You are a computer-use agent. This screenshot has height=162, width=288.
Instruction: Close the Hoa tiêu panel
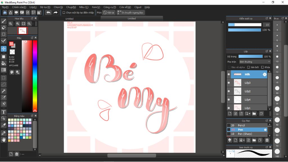coord(36,18)
